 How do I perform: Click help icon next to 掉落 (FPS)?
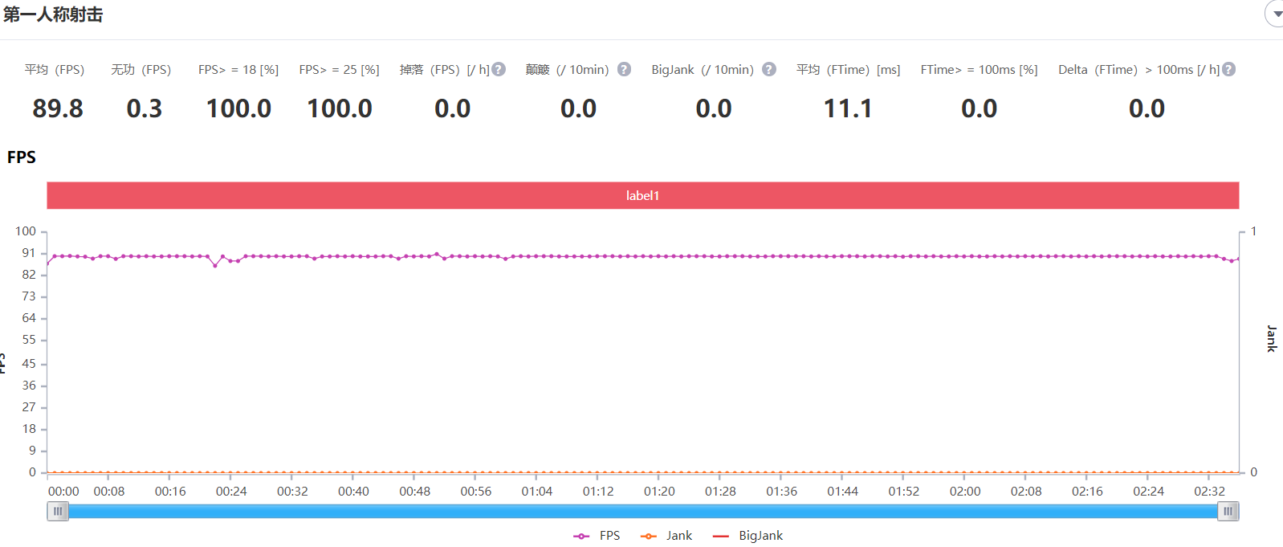click(x=499, y=70)
